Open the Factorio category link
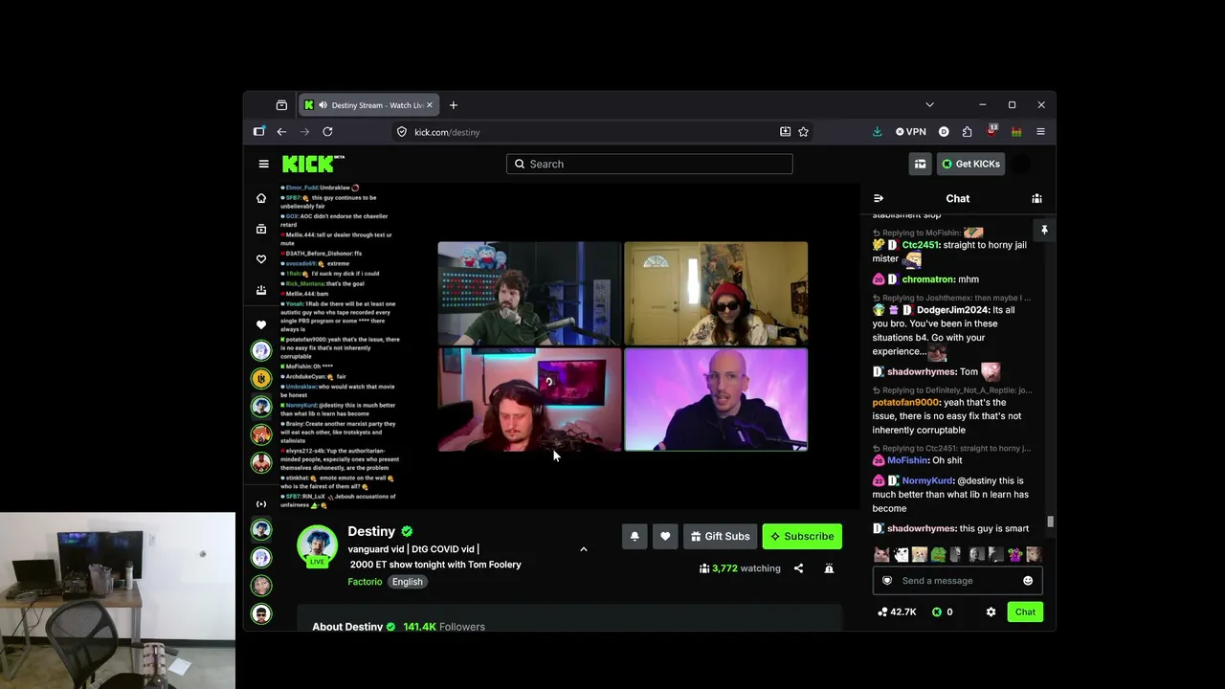Screen dimensions: 1225x689 pyautogui.click(x=365, y=582)
